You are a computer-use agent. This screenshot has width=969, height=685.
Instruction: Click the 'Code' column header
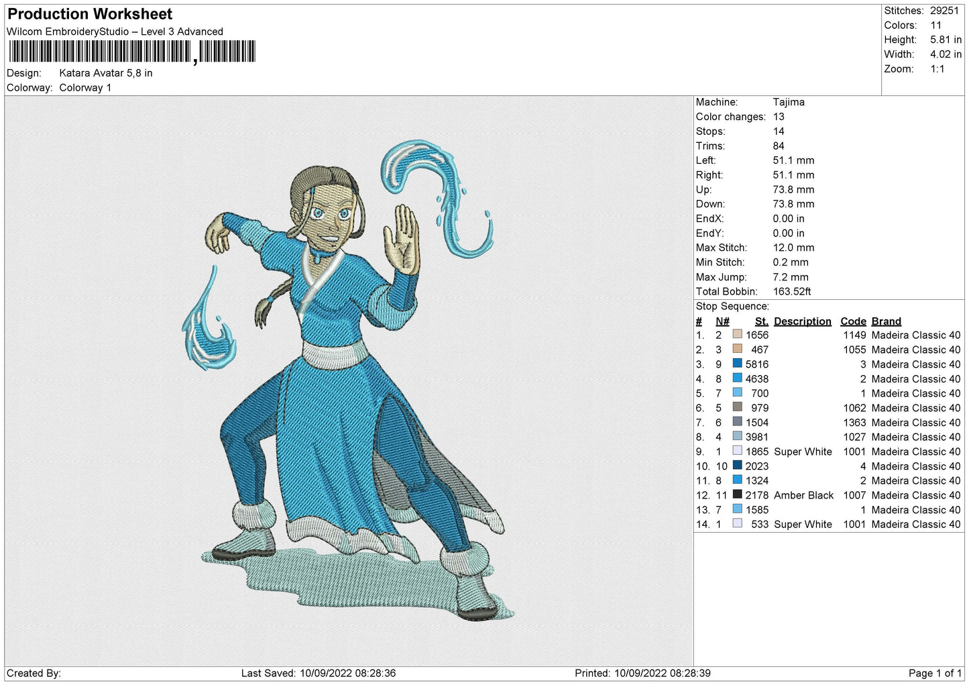(853, 321)
